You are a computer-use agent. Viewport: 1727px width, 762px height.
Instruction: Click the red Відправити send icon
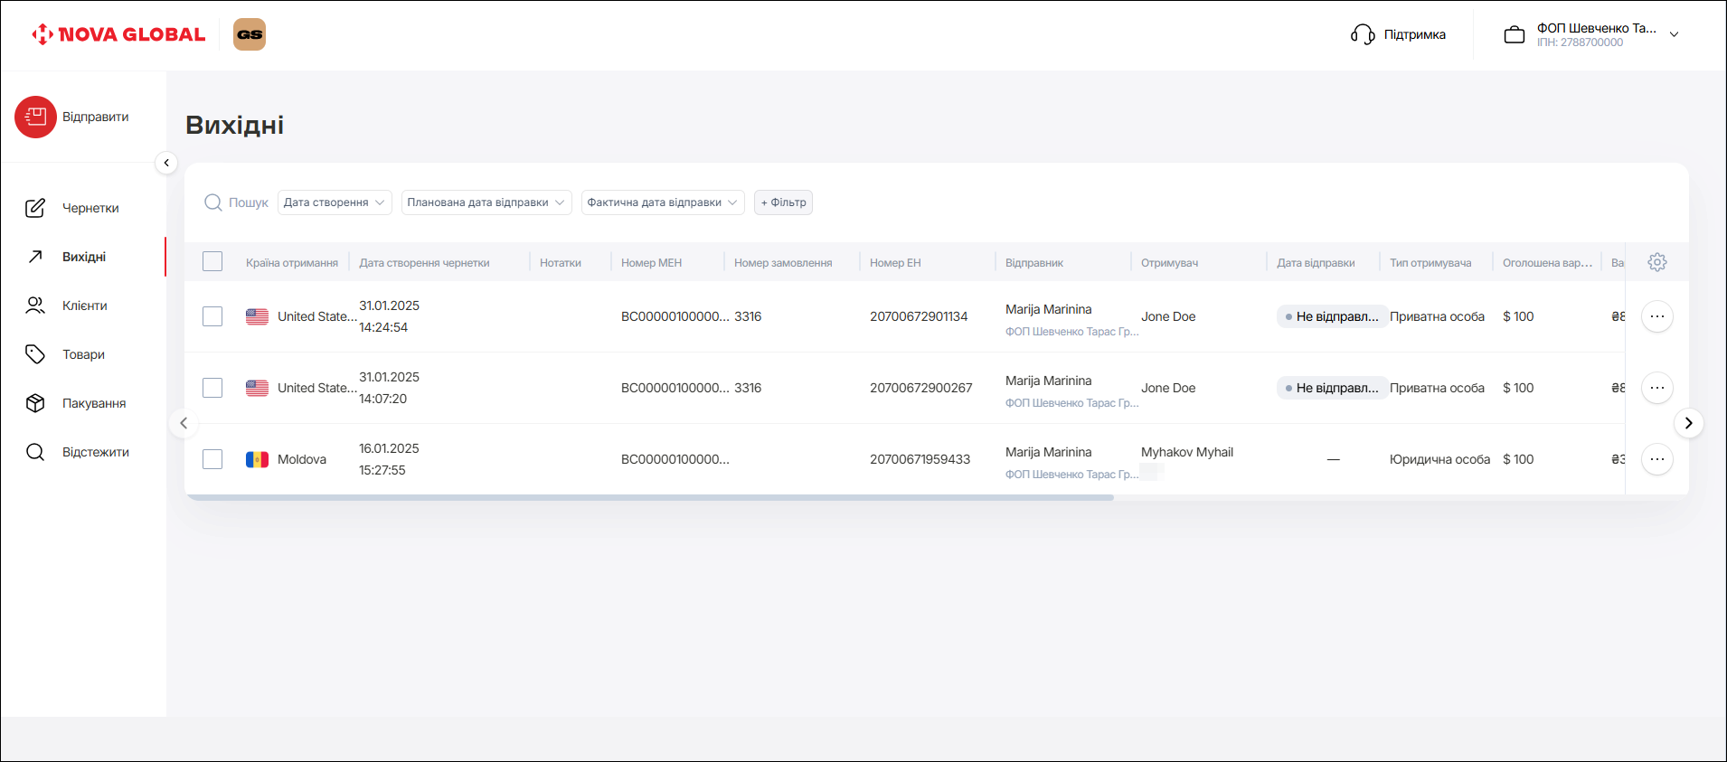click(x=35, y=117)
